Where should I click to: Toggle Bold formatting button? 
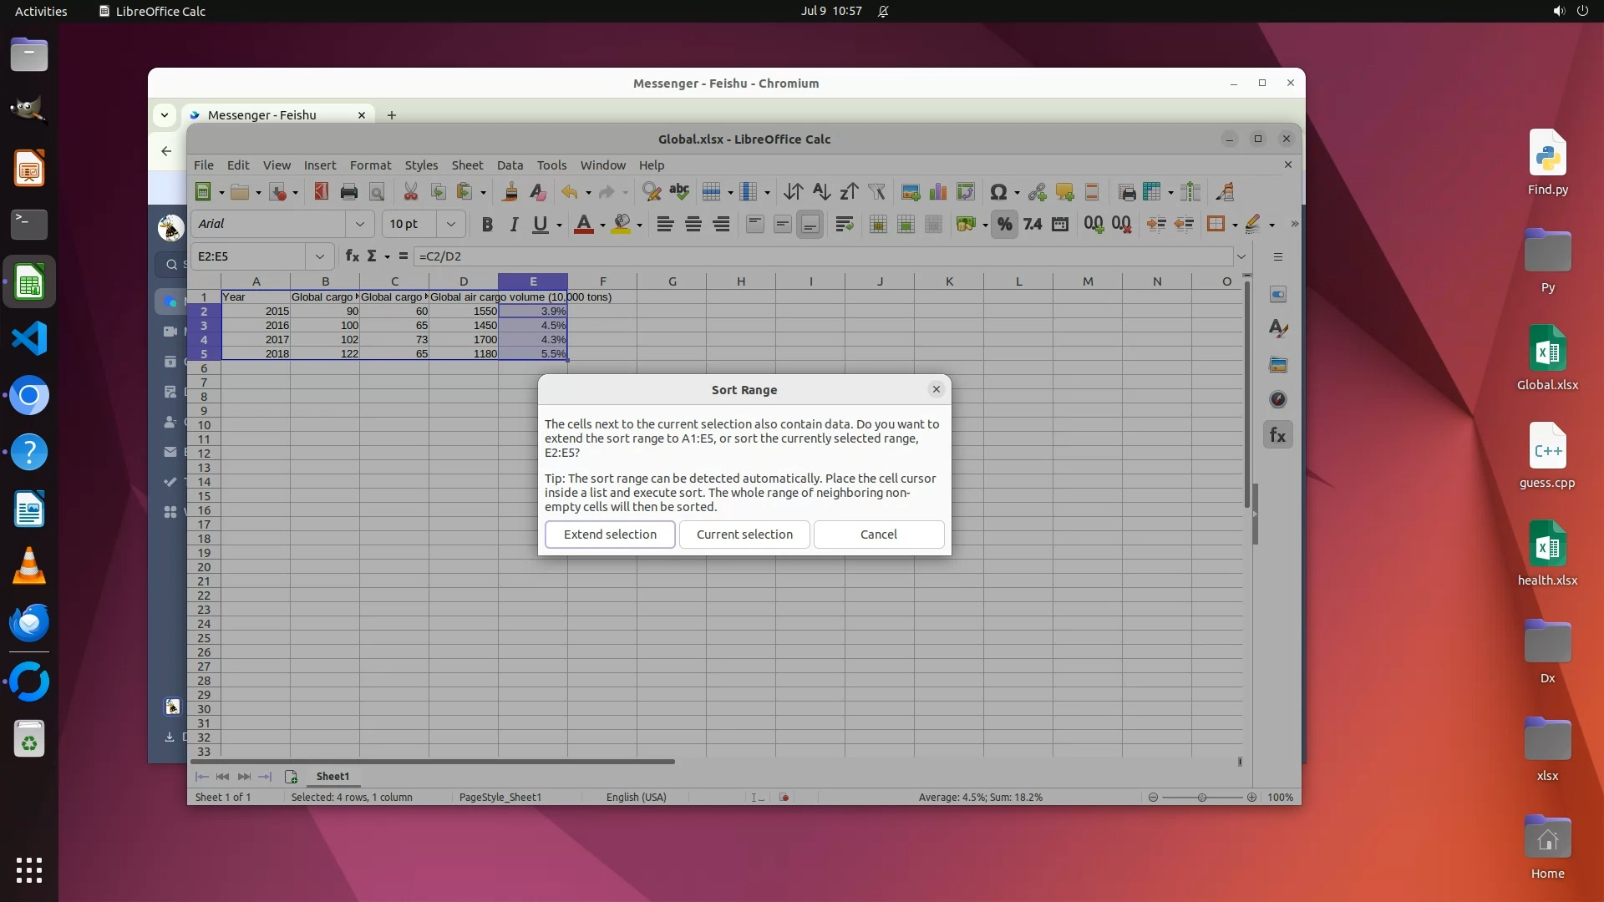[487, 224]
